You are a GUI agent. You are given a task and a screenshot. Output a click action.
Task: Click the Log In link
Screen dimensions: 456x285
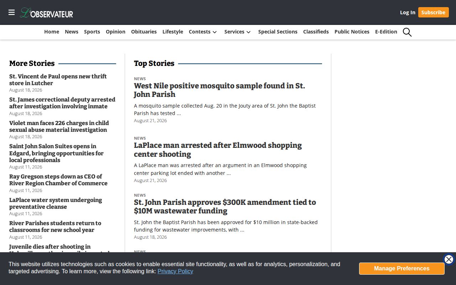point(408,12)
